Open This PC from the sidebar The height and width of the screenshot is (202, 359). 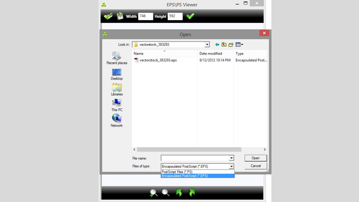point(116,105)
